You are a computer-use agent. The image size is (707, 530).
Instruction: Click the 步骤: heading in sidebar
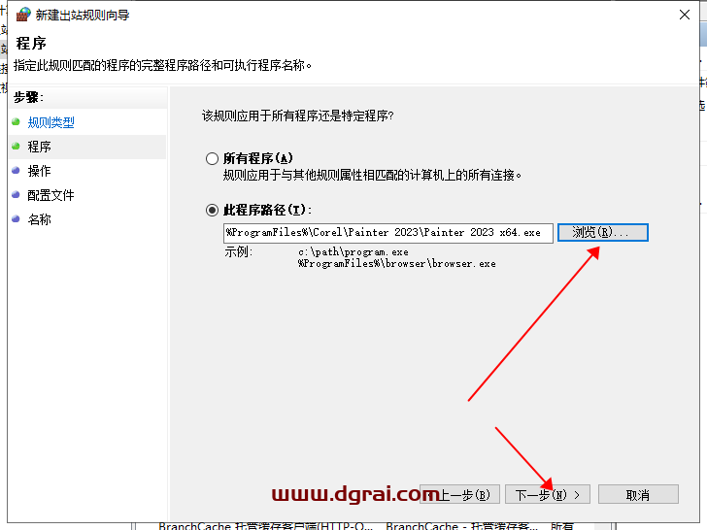tap(28, 97)
